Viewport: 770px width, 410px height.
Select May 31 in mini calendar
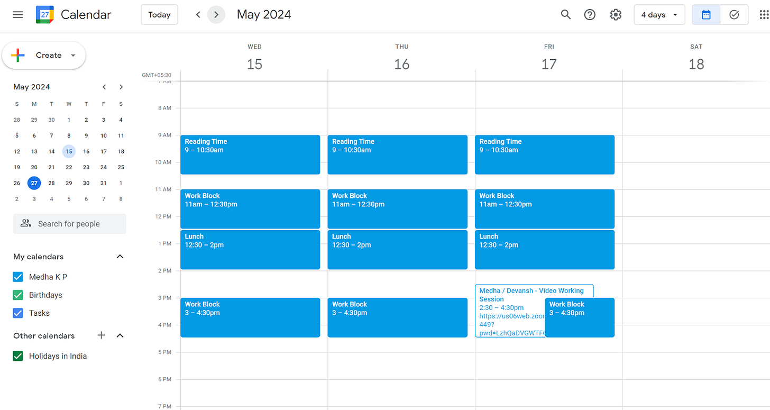pos(104,183)
